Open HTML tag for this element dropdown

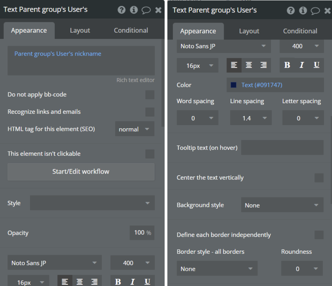[134, 129]
